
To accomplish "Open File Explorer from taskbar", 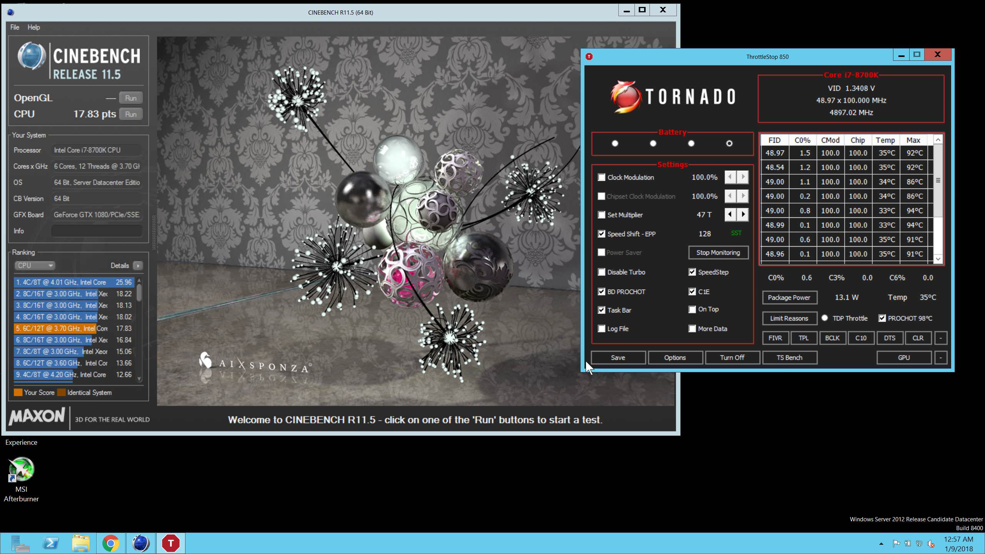I will click(x=81, y=543).
